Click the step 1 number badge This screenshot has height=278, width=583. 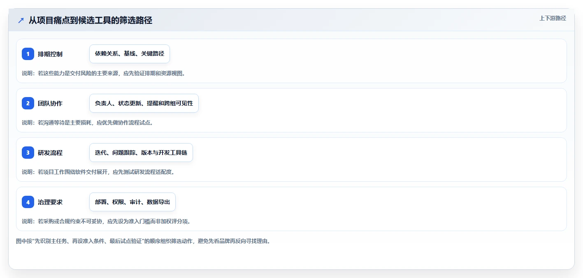point(28,54)
